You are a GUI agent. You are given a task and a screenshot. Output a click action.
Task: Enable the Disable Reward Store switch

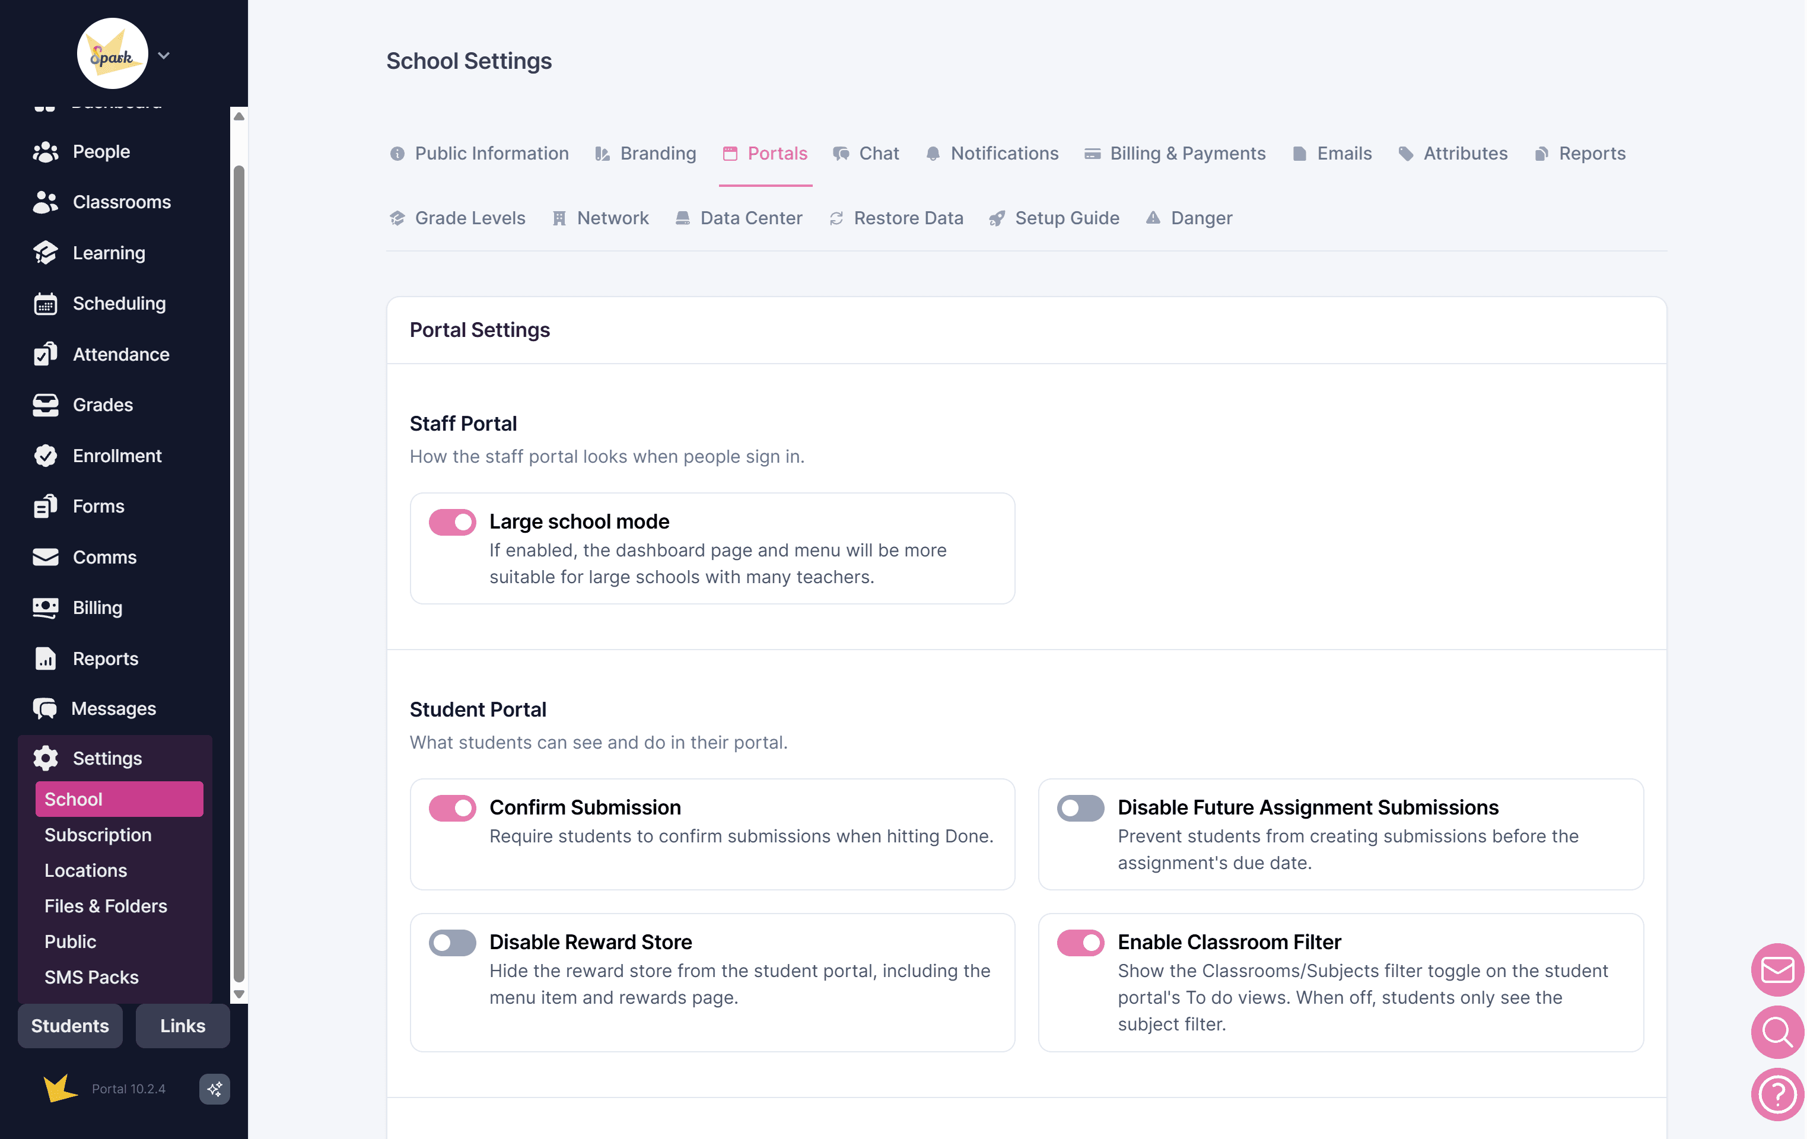tap(453, 943)
